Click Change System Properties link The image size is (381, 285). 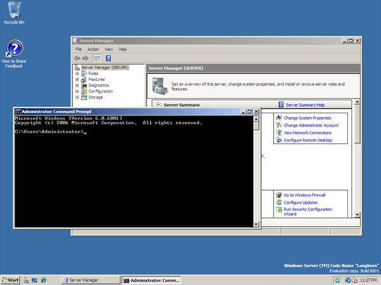pyautogui.click(x=307, y=118)
